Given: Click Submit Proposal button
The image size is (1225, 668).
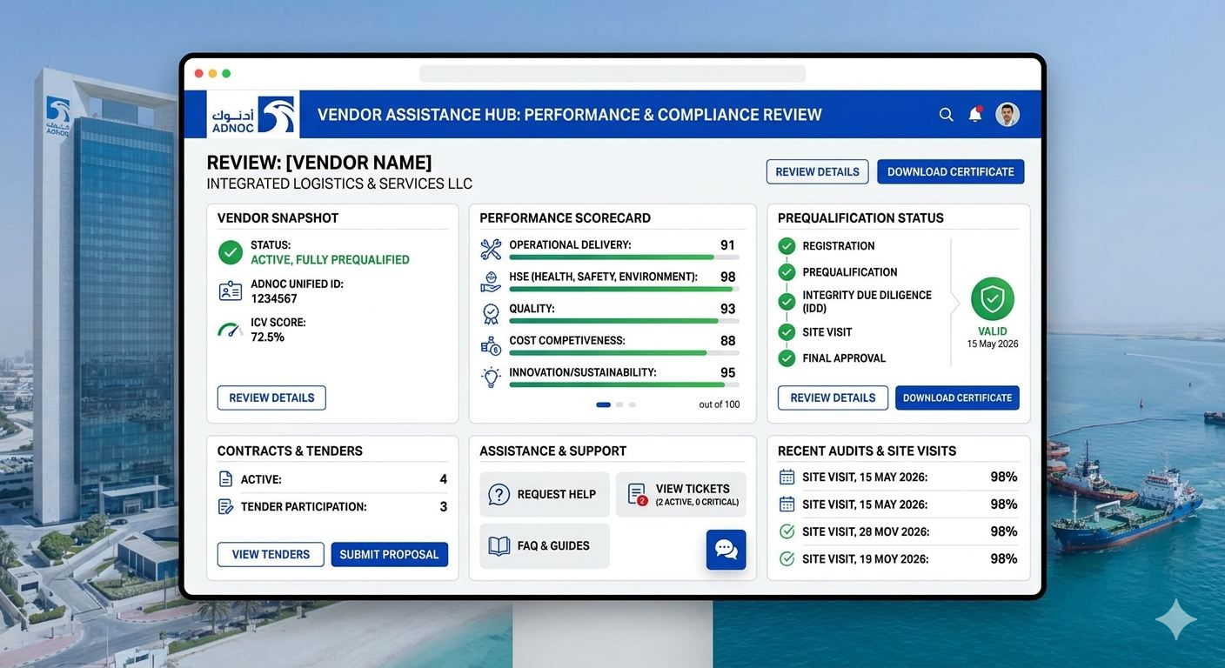Looking at the screenshot, I should (389, 554).
